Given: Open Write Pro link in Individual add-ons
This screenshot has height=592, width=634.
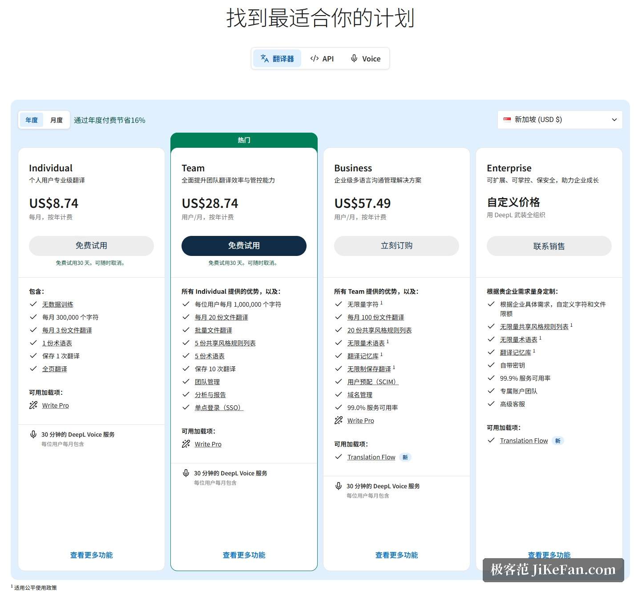Looking at the screenshot, I should pos(56,405).
